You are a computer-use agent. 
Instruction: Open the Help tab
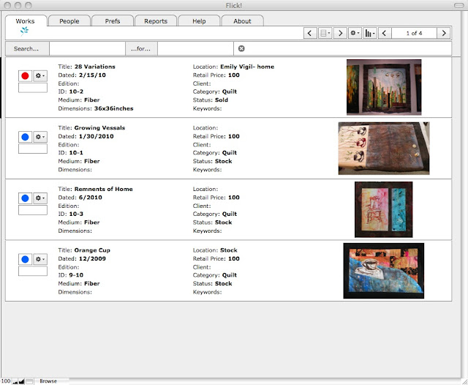coord(199,21)
